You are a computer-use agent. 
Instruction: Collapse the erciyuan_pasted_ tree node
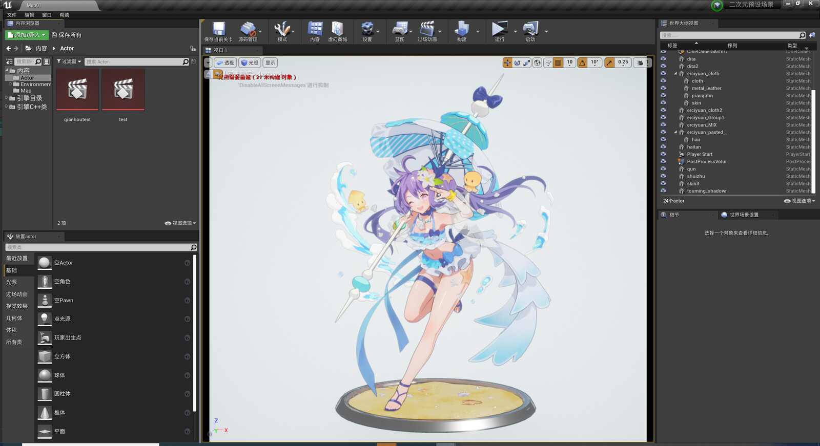tap(675, 132)
